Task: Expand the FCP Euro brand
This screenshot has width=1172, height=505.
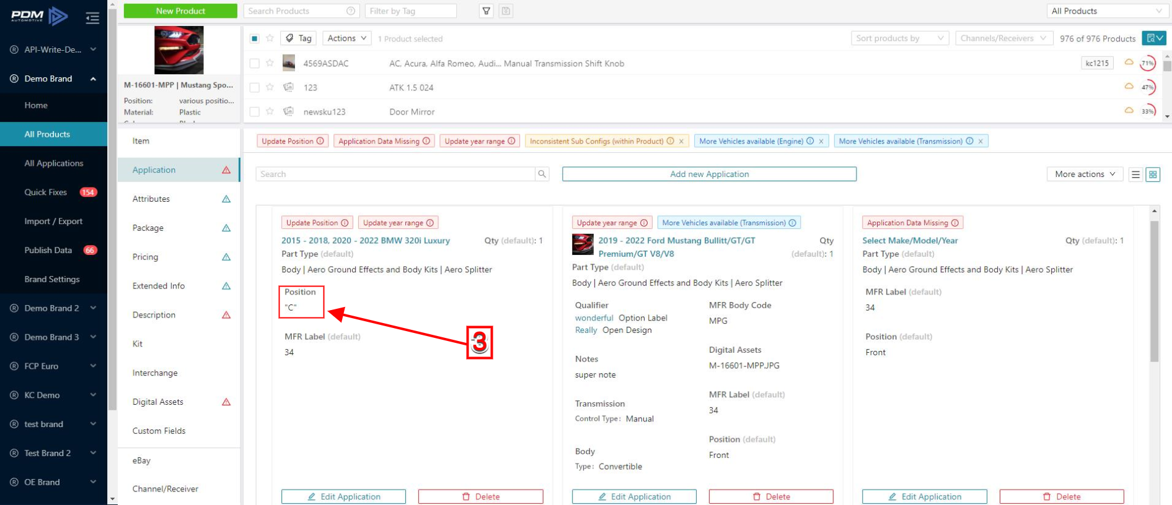Action: click(x=94, y=366)
